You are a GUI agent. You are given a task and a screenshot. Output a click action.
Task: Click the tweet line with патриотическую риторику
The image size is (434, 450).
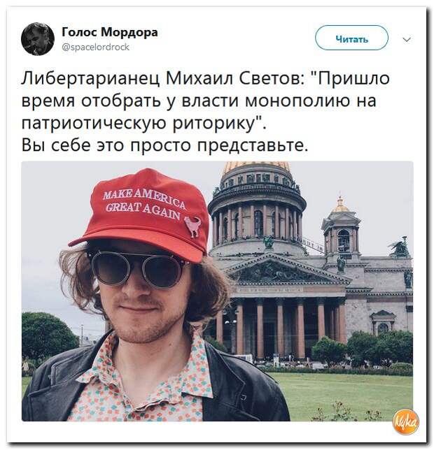pos(143,123)
